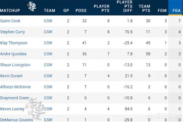
Task: Sort by MATCHUP column header
Action: tap(10, 11)
